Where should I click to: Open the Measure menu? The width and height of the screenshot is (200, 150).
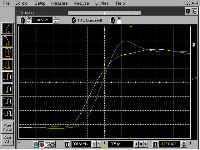coord(59,3)
